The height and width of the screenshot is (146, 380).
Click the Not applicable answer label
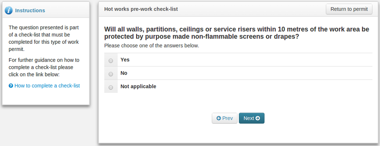[138, 86]
